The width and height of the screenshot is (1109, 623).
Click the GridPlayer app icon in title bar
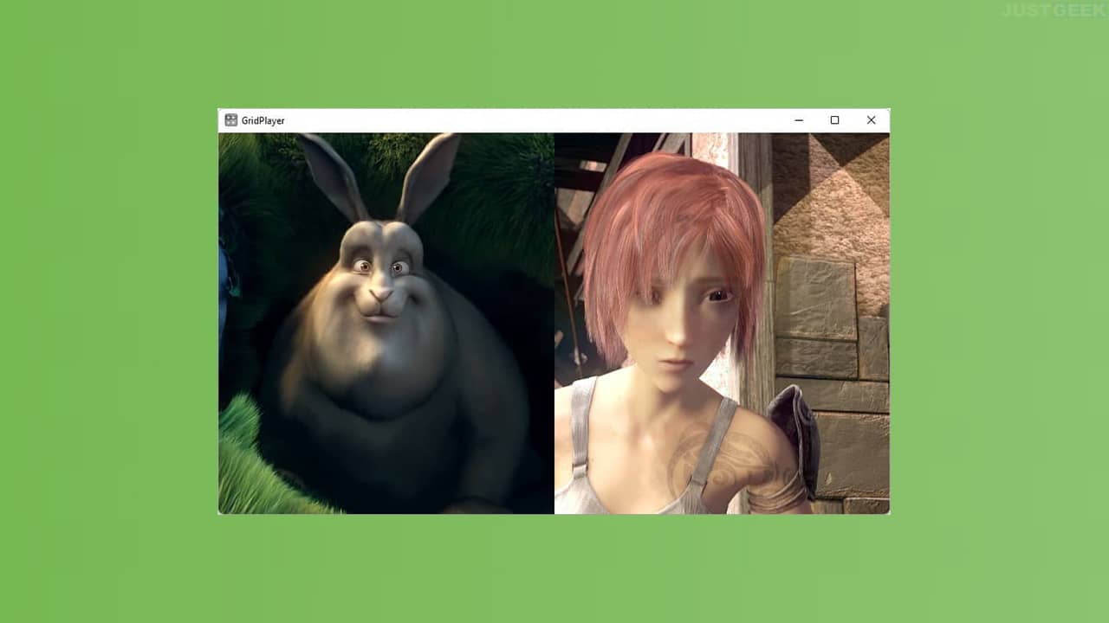[x=231, y=120]
